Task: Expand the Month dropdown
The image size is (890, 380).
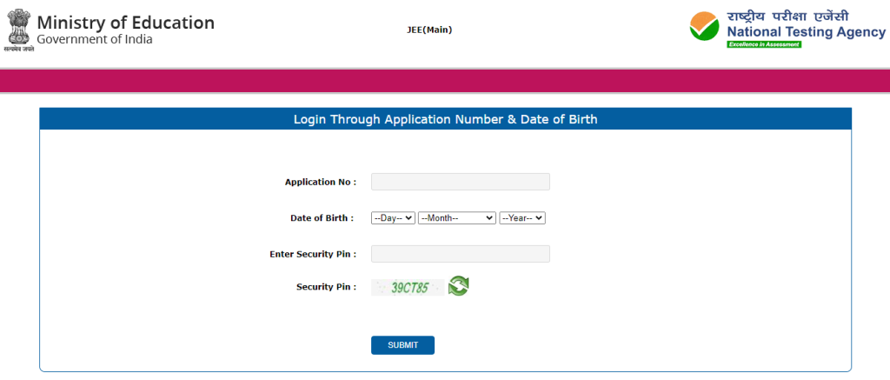Action: point(456,218)
